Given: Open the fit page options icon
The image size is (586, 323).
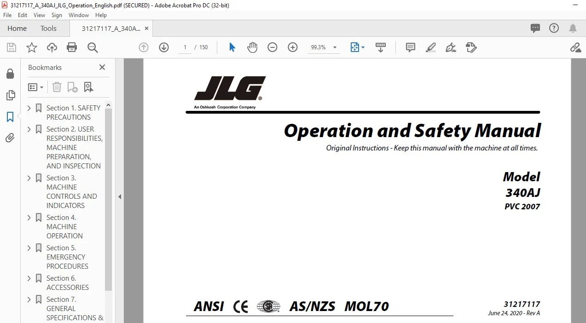Looking at the screenshot, I should coord(355,47).
